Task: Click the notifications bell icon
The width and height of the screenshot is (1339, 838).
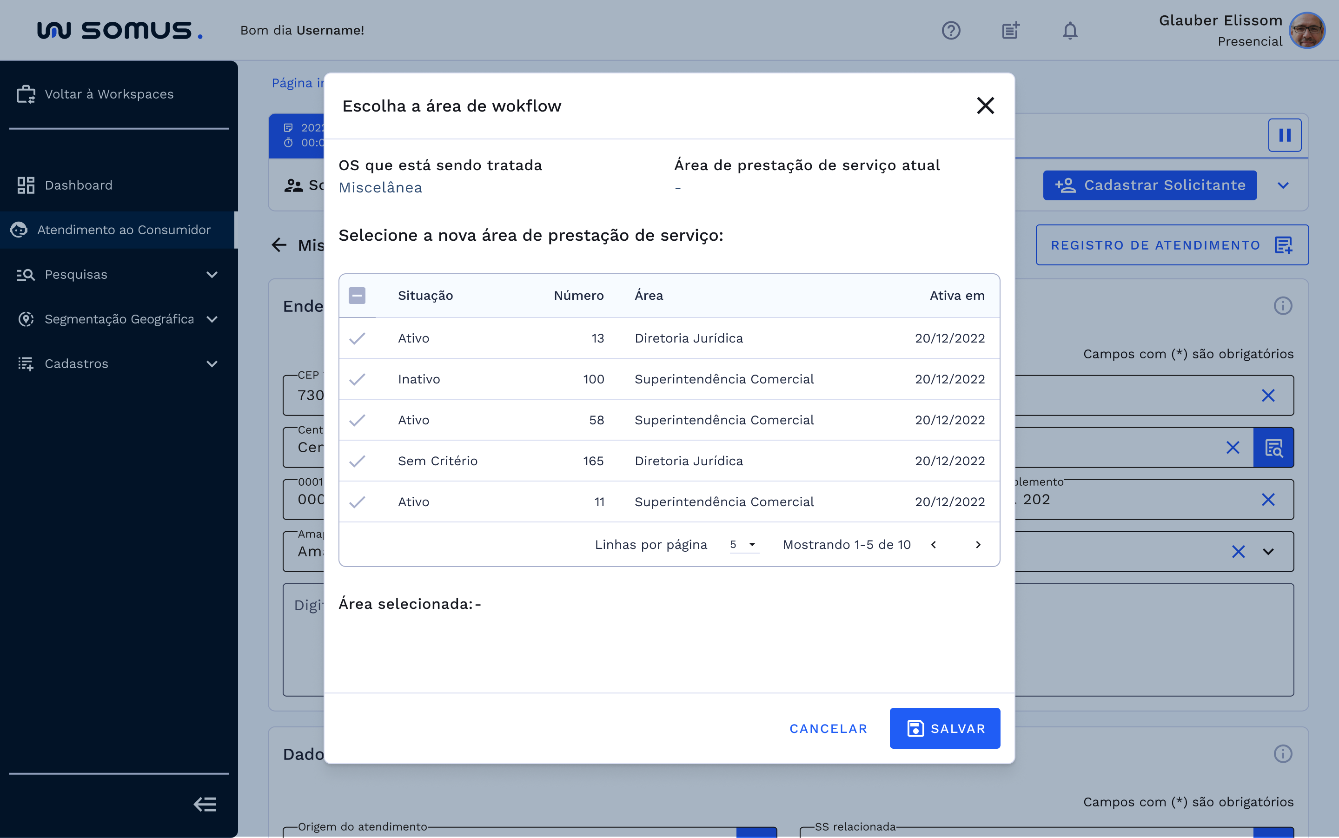Action: coord(1069,31)
